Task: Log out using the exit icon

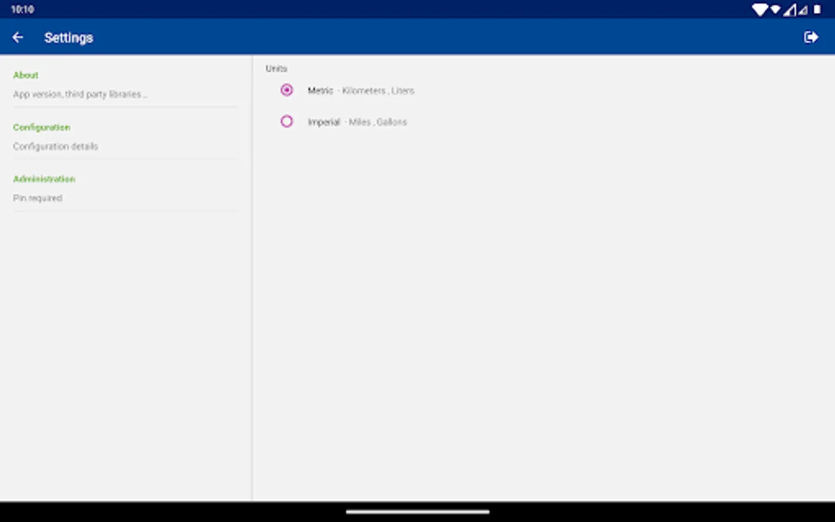Action: pos(811,37)
